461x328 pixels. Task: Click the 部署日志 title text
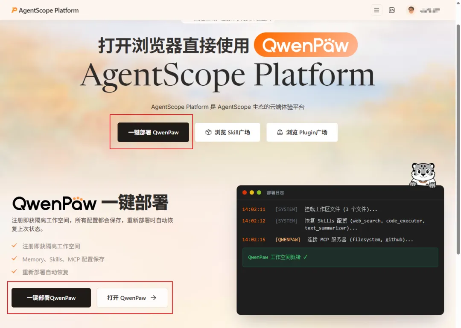(x=275, y=193)
